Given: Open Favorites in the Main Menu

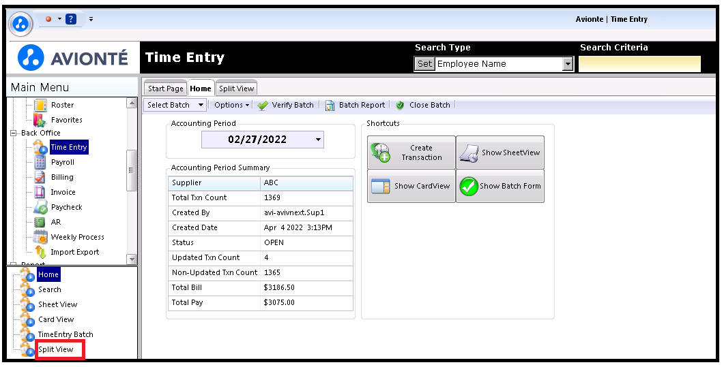Looking at the screenshot, I should pos(66,120).
